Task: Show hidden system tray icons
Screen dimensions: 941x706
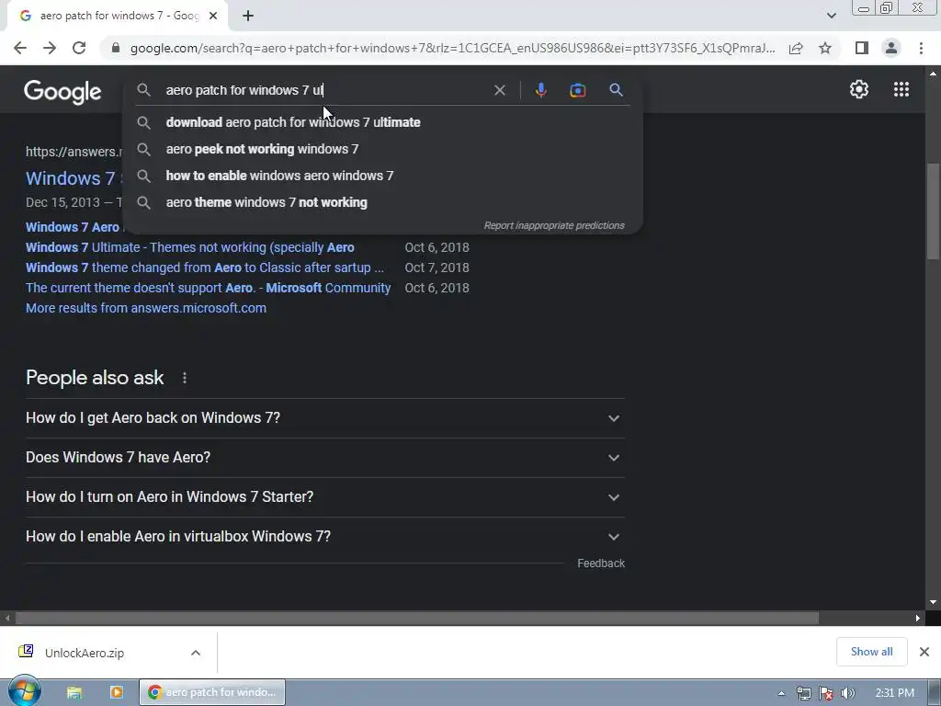Action: pos(781,693)
